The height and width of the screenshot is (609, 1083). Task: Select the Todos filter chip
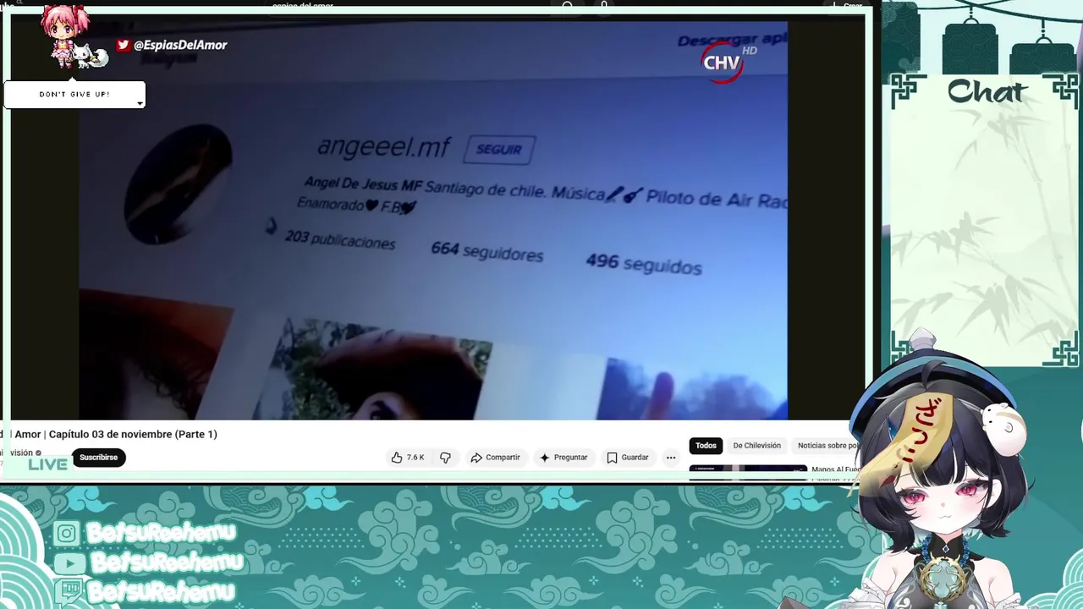(706, 446)
